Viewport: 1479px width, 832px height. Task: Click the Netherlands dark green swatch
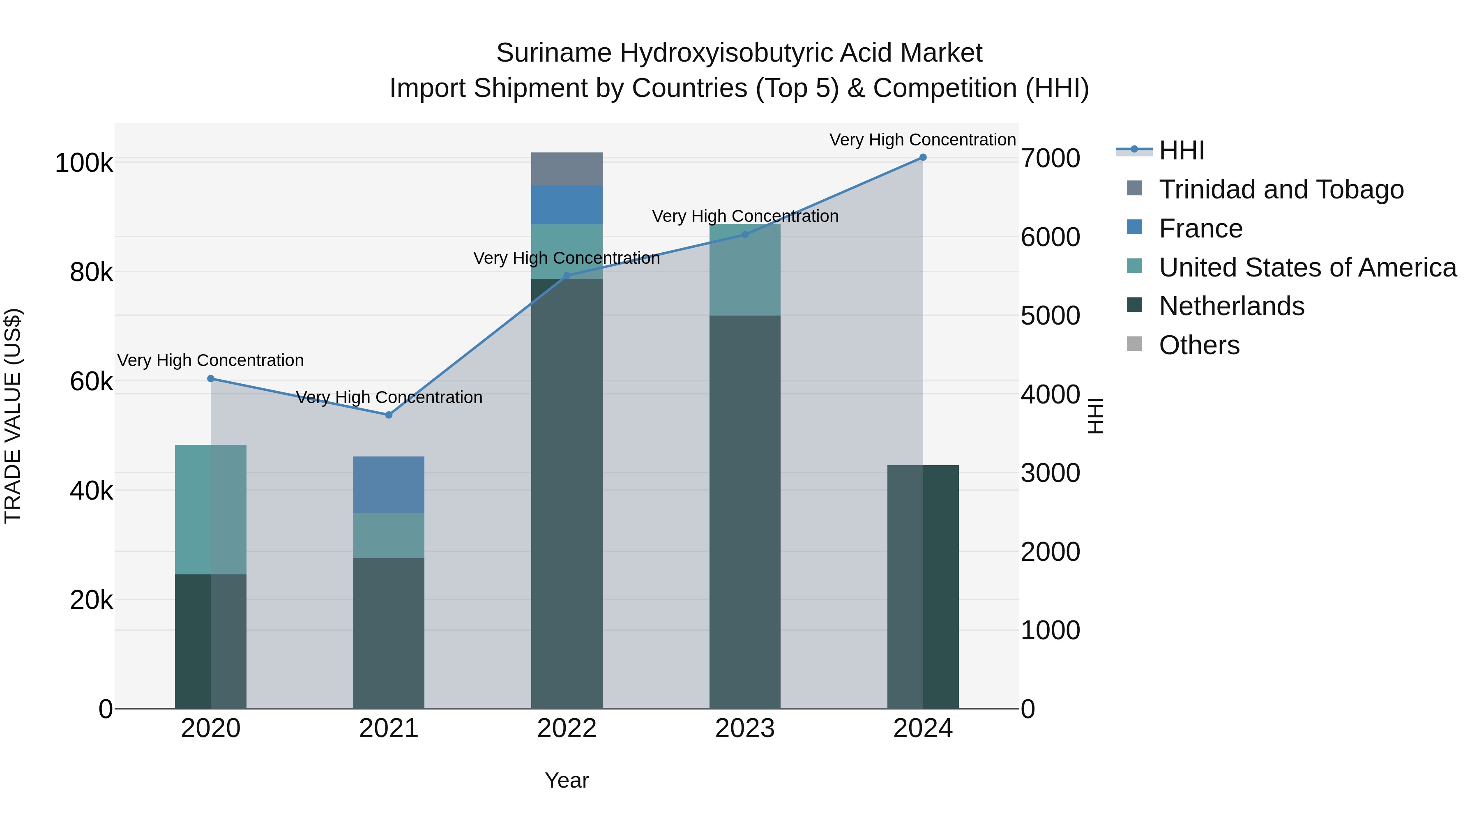pos(1134,304)
